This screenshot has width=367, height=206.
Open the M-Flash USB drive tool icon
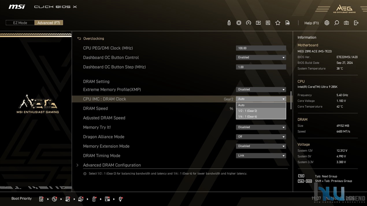point(229,23)
